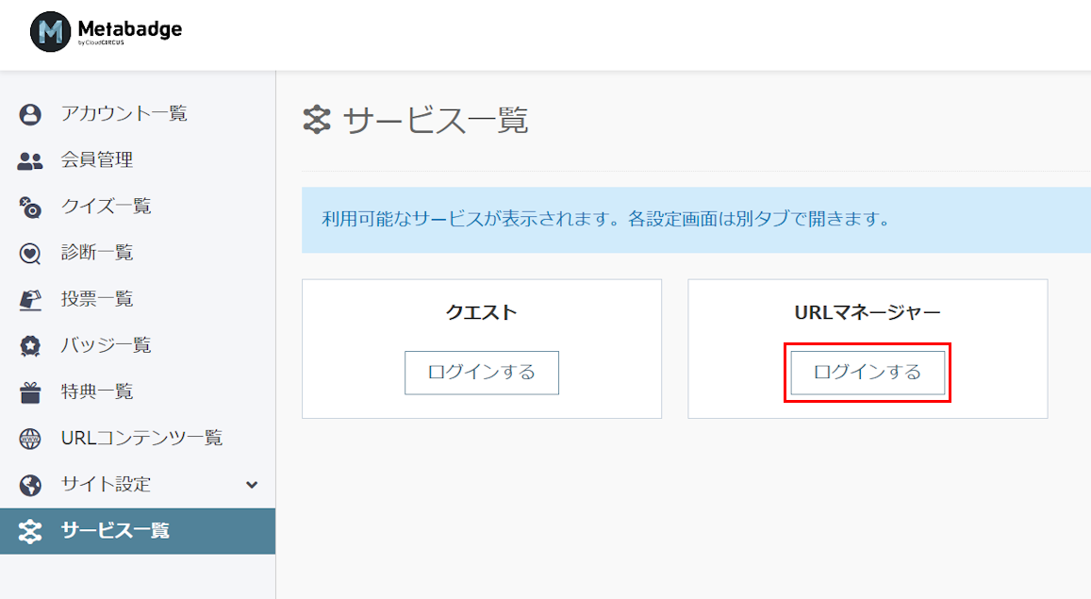This screenshot has height=599, width=1091.
Task: Click the 特典一覧 gift icon
Action: (x=30, y=392)
